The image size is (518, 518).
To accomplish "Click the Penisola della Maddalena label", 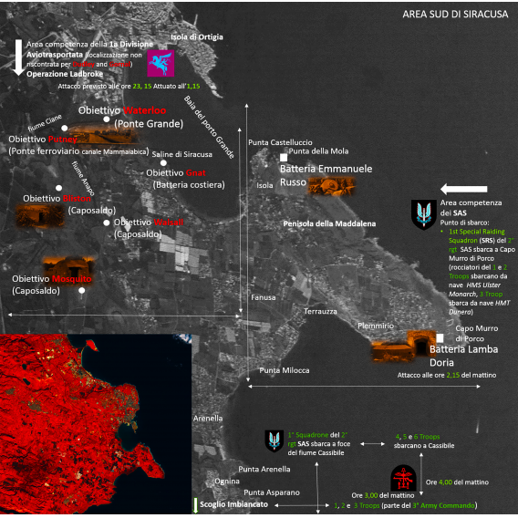I will (329, 223).
